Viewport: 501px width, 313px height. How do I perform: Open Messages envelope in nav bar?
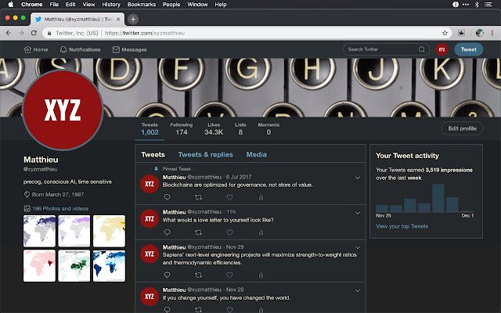pos(129,49)
